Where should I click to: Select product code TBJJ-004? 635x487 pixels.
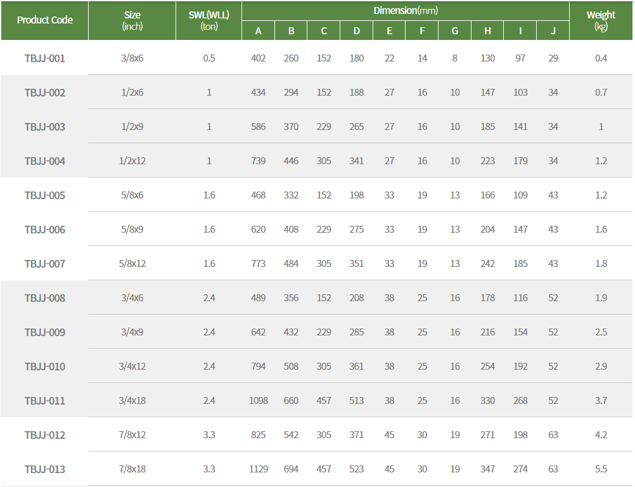click(x=44, y=161)
